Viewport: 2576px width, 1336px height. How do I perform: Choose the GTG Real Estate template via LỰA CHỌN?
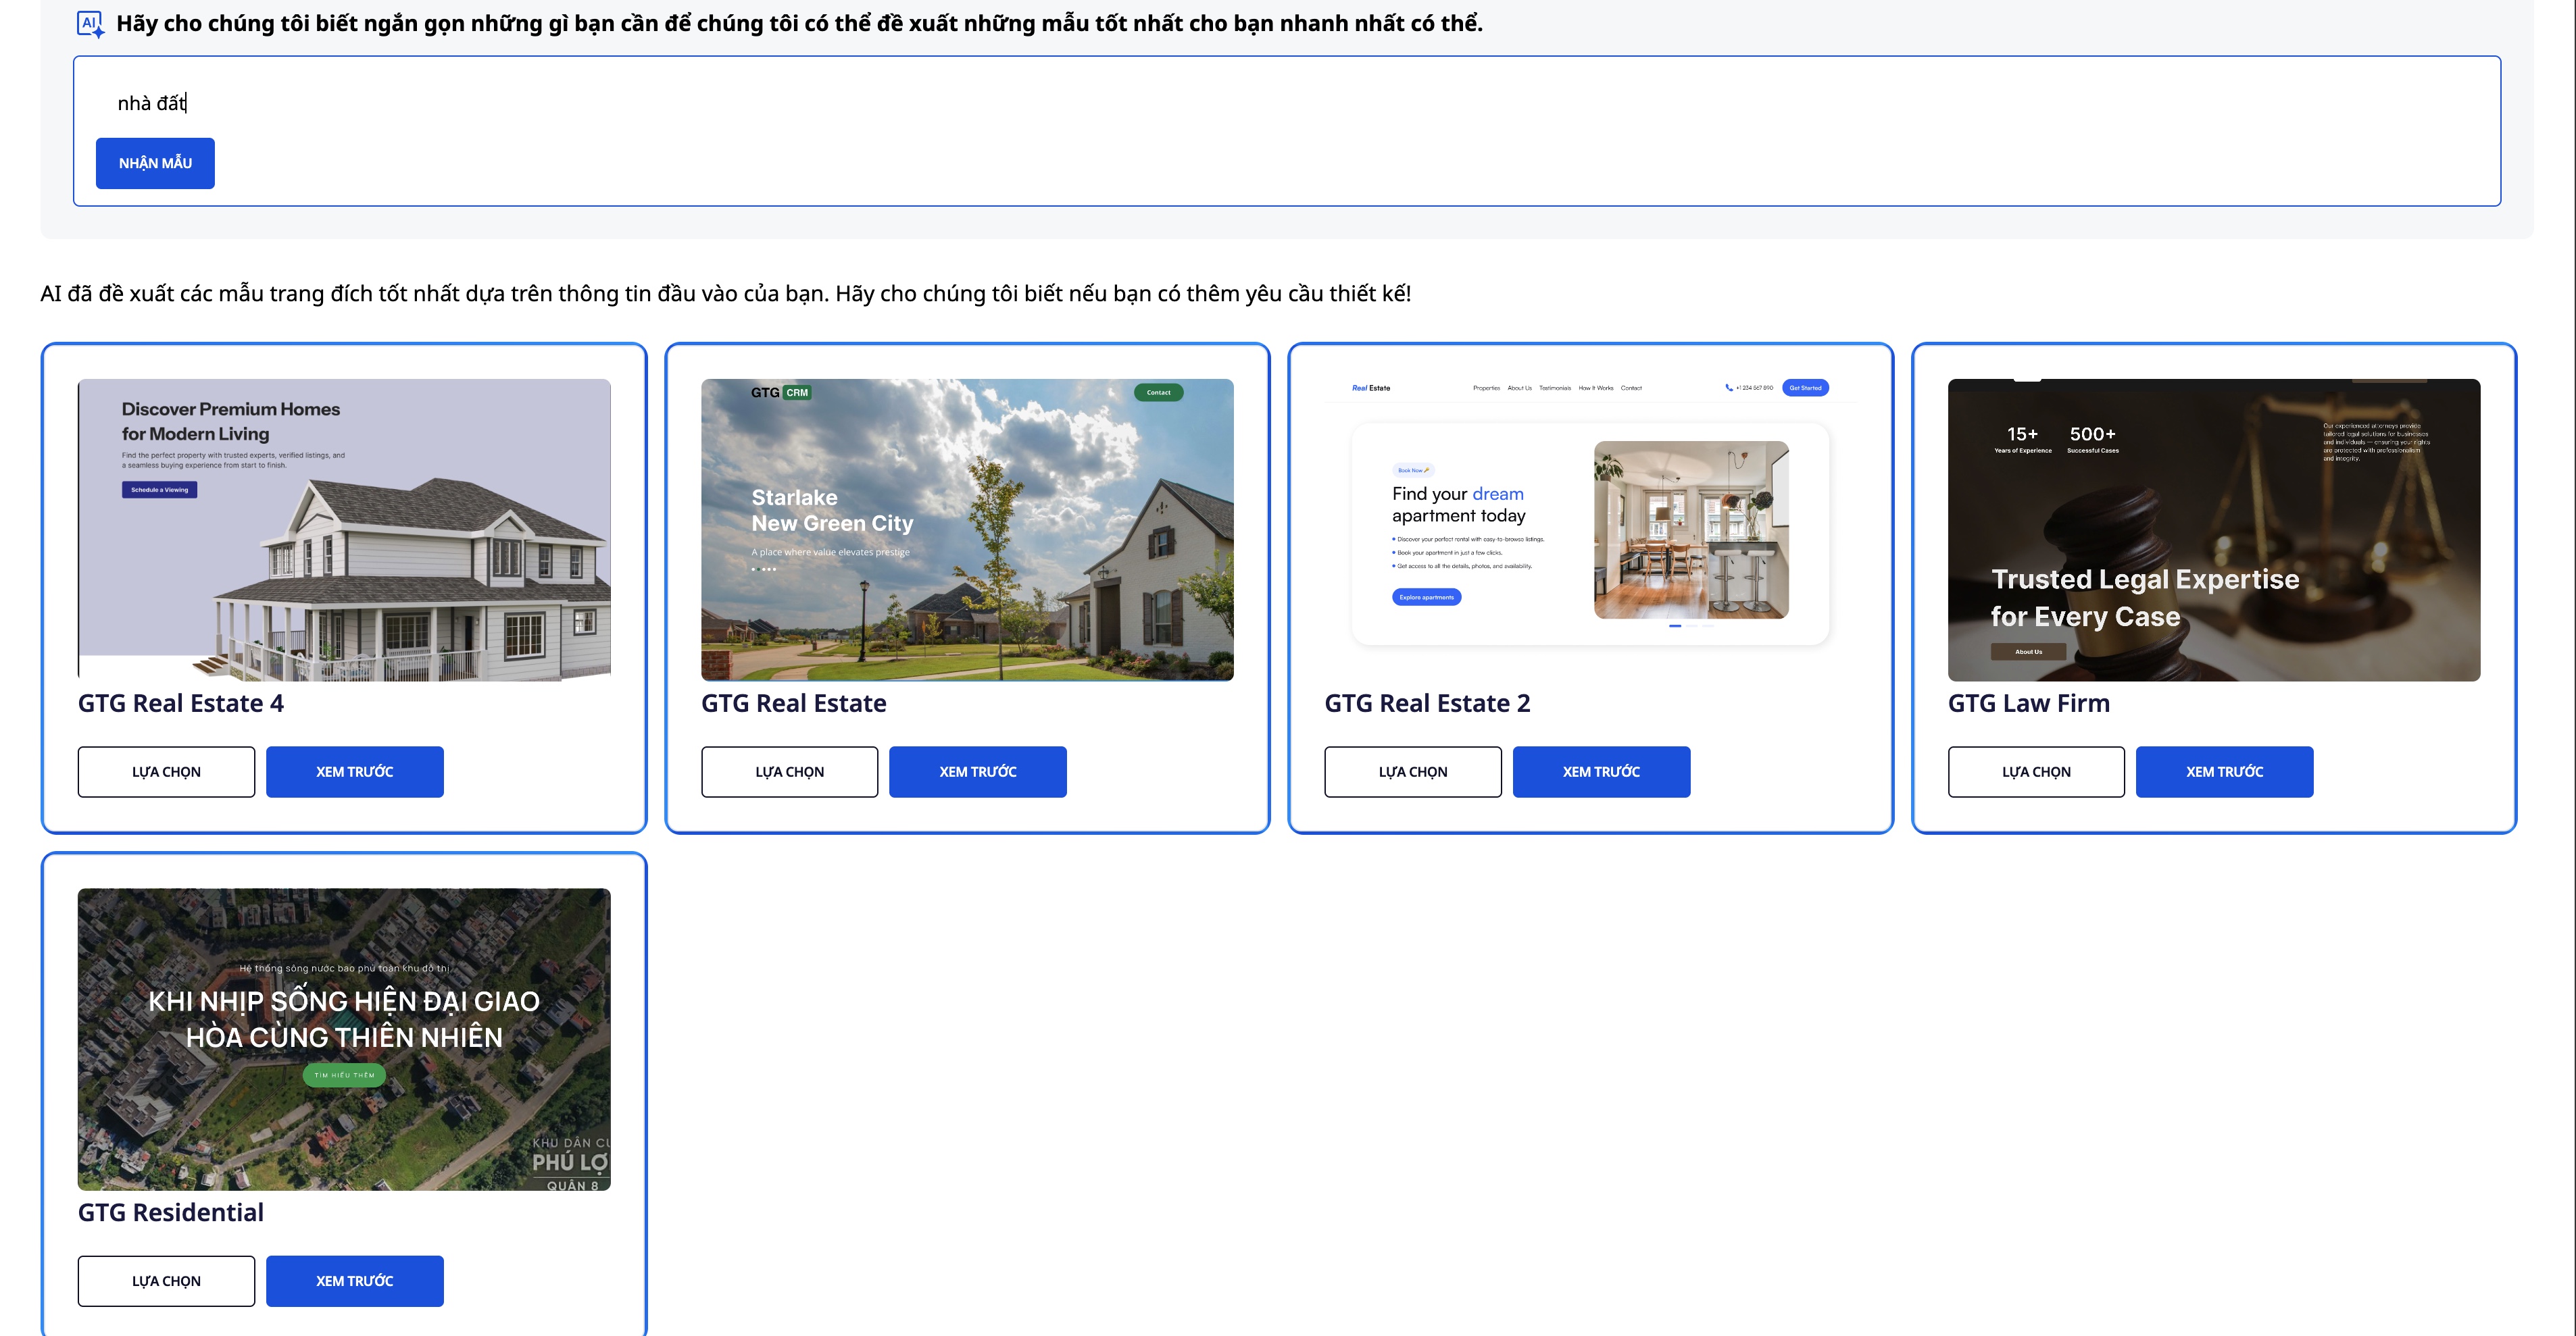point(789,771)
